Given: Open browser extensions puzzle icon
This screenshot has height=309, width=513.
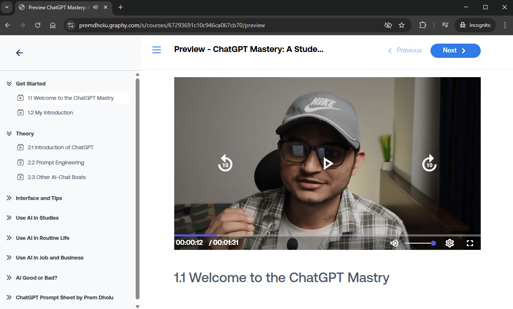Looking at the screenshot, I should click(x=423, y=25).
